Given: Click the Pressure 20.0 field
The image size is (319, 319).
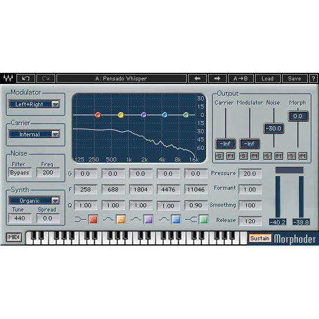Looking at the screenshot, I should (250, 173).
